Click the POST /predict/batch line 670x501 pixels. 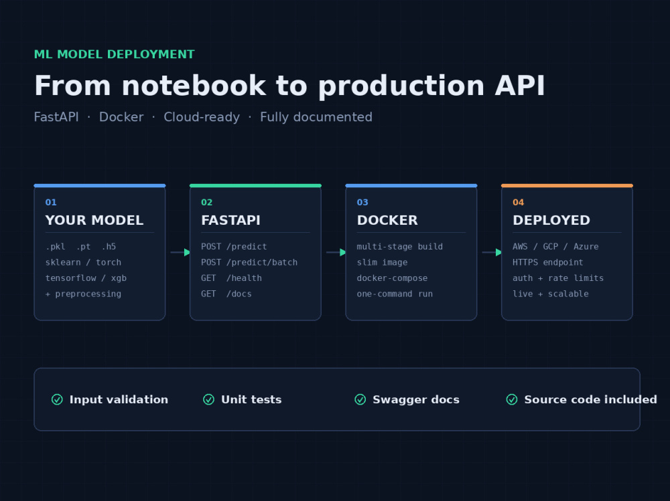point(249,262)
